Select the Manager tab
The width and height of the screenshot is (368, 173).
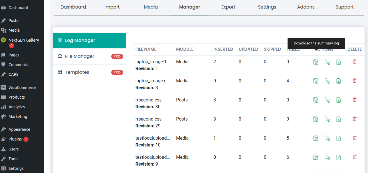[190, 7]
